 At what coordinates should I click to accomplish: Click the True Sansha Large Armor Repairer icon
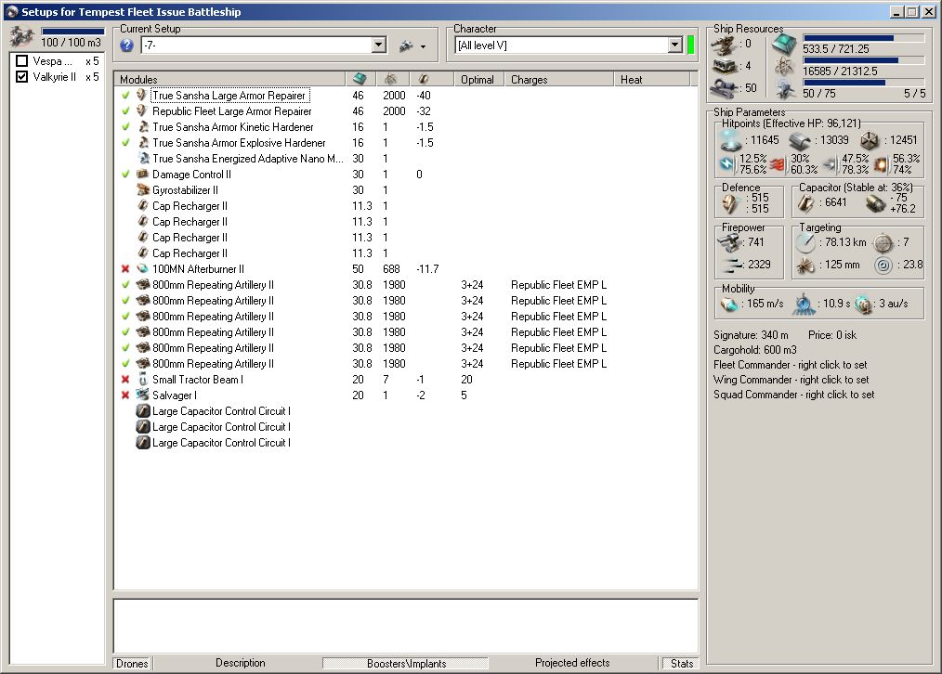pyautogui.click(x=143, y=95)
